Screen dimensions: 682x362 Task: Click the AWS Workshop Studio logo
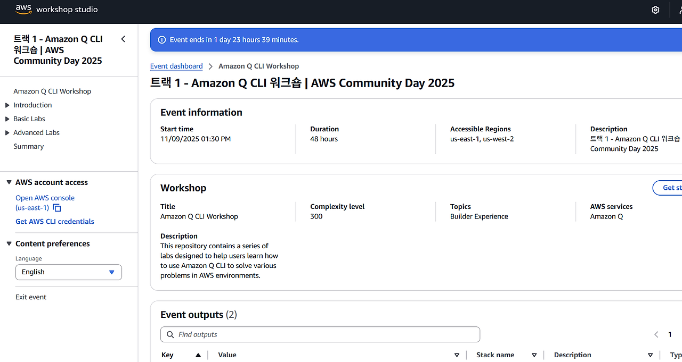point(56,10)
